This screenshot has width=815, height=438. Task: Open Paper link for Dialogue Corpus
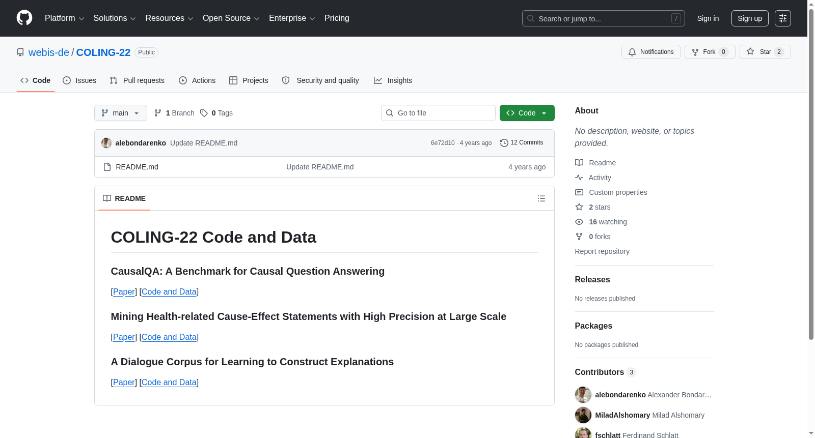click(124, 382)
